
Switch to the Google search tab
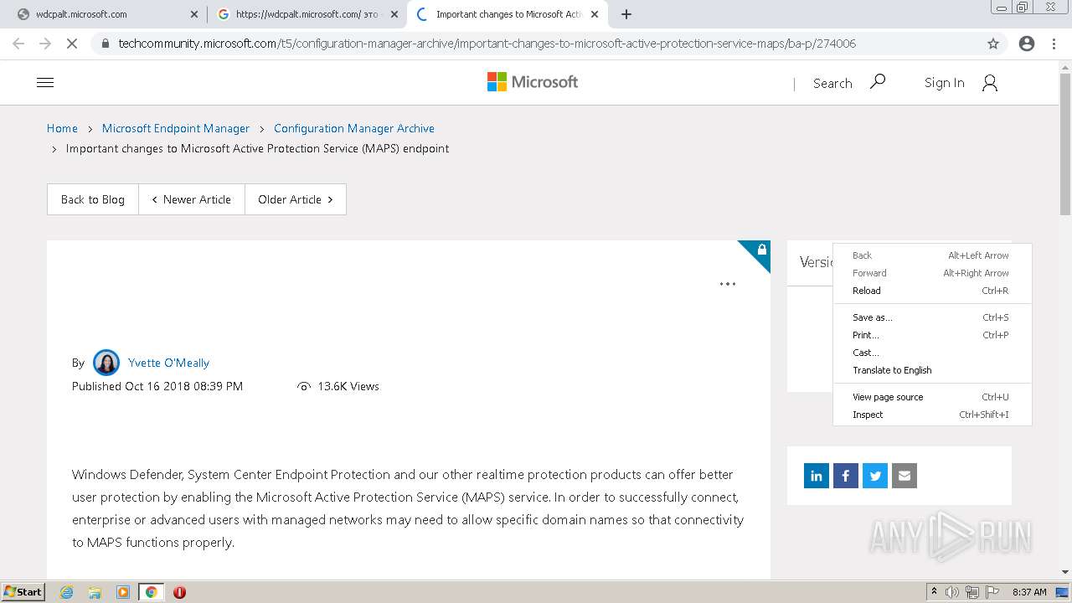(306, 14)
